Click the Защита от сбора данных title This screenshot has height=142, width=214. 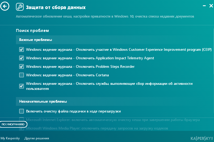point(56,7)
